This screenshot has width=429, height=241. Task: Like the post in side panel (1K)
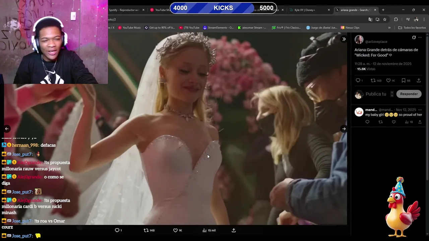coord(390,80)
